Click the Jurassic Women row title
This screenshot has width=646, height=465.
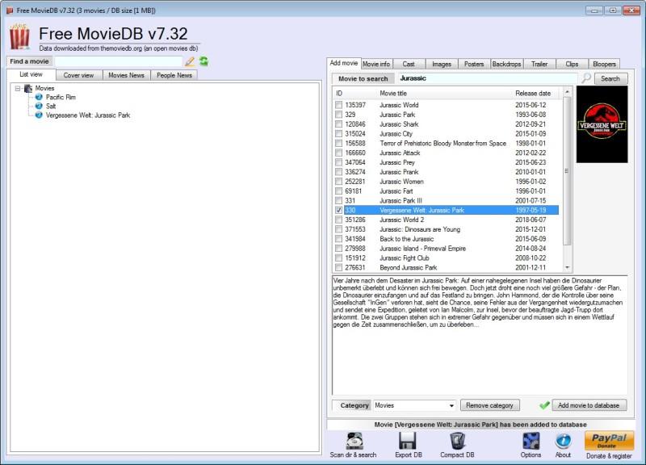[x=401, y=182]
